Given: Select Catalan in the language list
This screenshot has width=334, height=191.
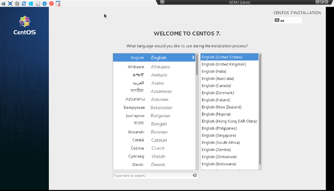Looking at the screenshot, I should 154,140.
